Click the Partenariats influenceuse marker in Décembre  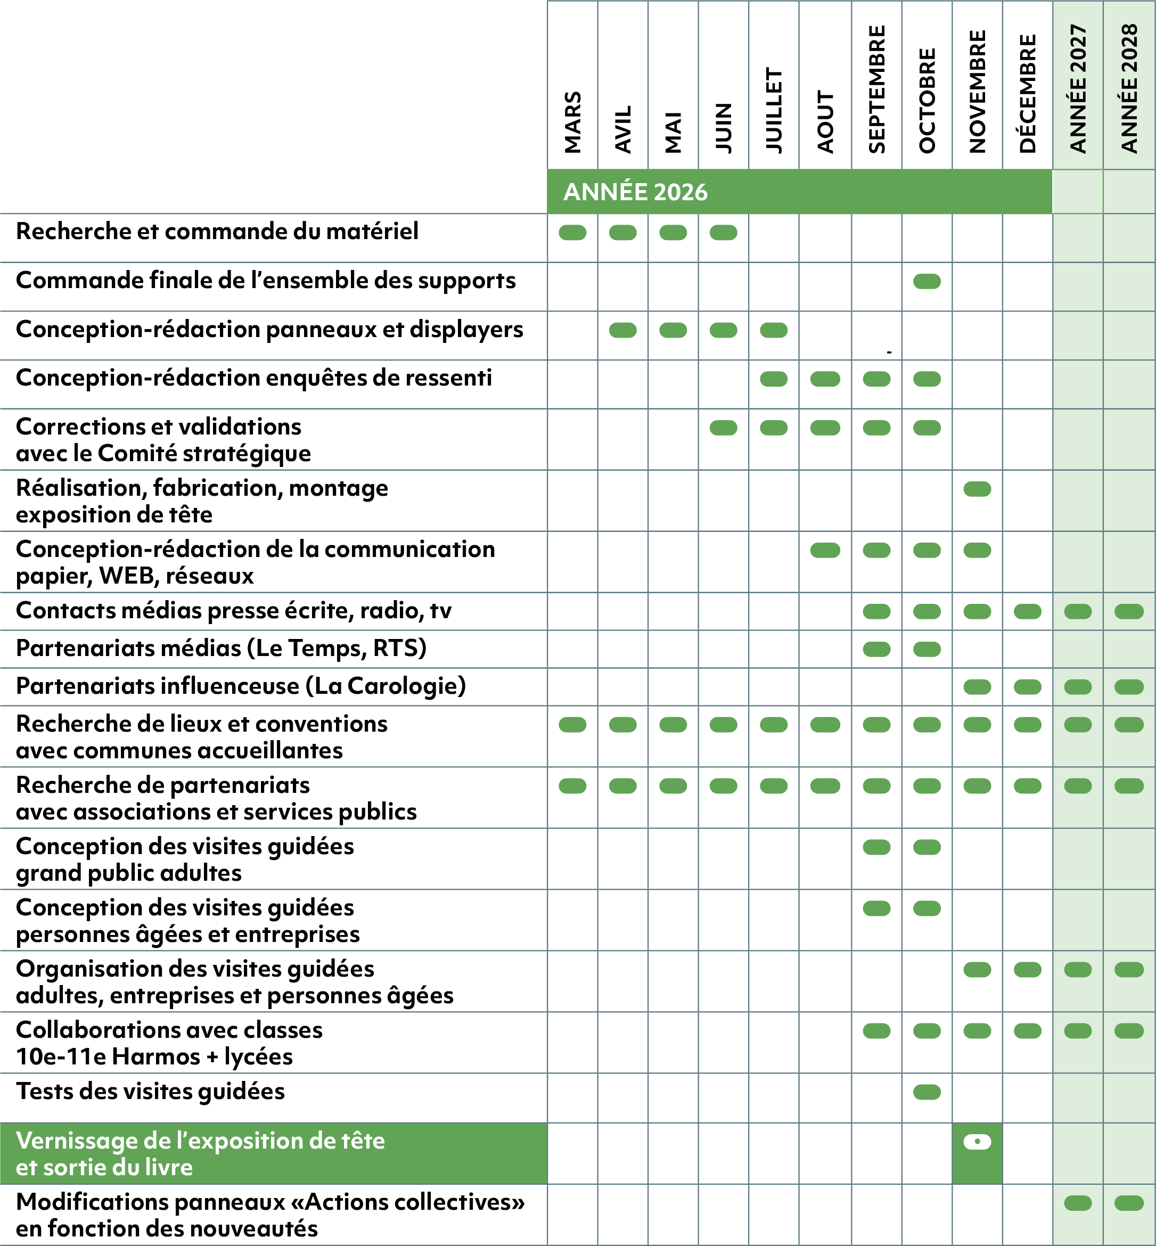(x=1027, y=687)
